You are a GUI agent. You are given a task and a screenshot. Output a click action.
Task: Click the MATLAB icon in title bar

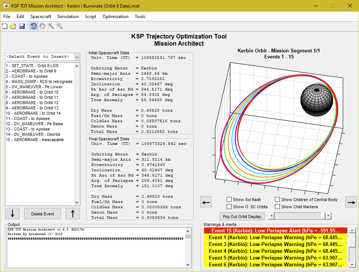[x=6, y=6]
